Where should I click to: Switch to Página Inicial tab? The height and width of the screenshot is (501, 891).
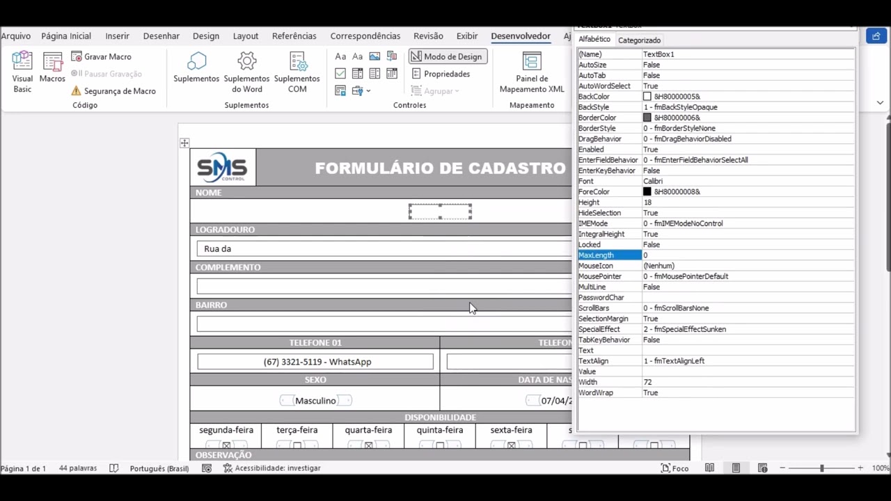(x=66, y=36)
